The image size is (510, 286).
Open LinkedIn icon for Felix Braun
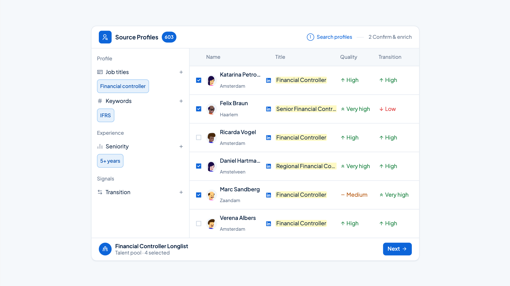coord(269,109)
